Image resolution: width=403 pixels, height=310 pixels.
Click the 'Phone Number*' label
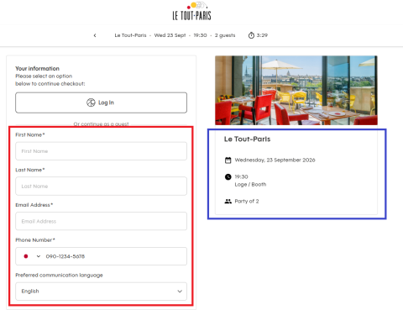[35, 240]
